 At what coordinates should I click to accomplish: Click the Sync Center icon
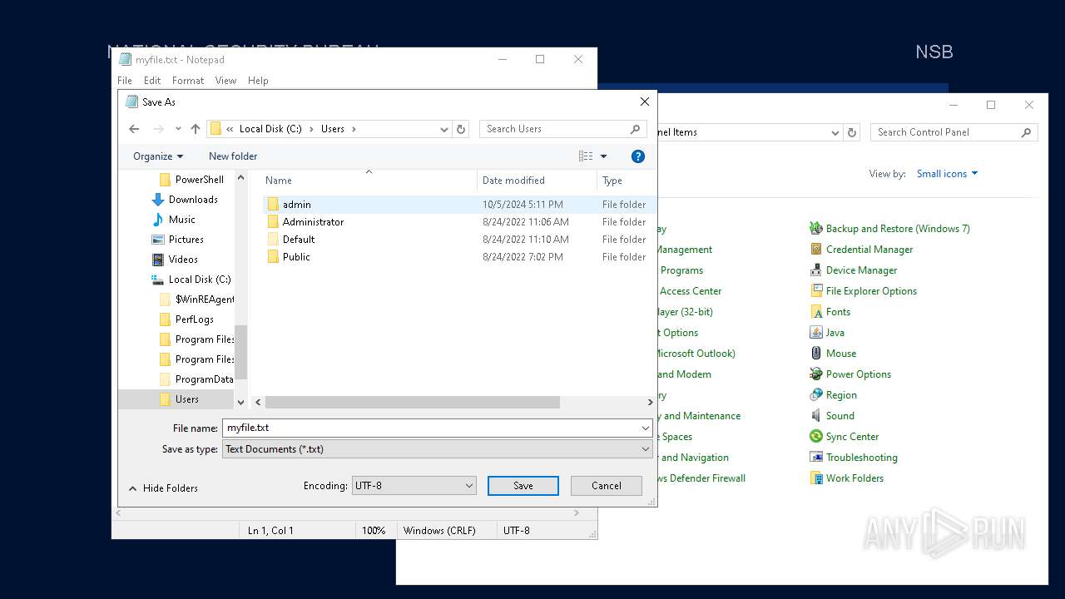[x=816, y=436]
